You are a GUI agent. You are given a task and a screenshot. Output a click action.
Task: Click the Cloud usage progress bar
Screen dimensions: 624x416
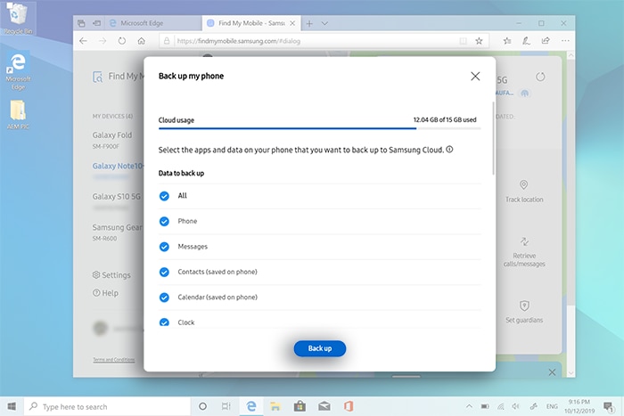319,128
